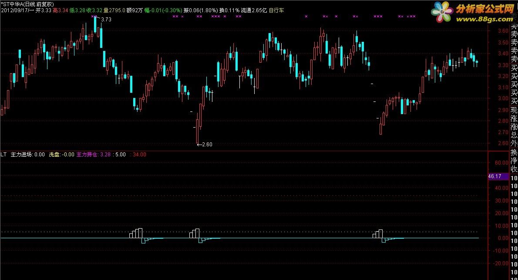This screenshot has height=280, width=518.
Task: Click the turnover rate 换0.11%
Action: point(229,10)
